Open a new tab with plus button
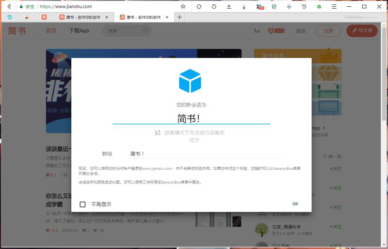Image resolution: width=388 pixels, height=249 pixels. (x=179, y=17)
